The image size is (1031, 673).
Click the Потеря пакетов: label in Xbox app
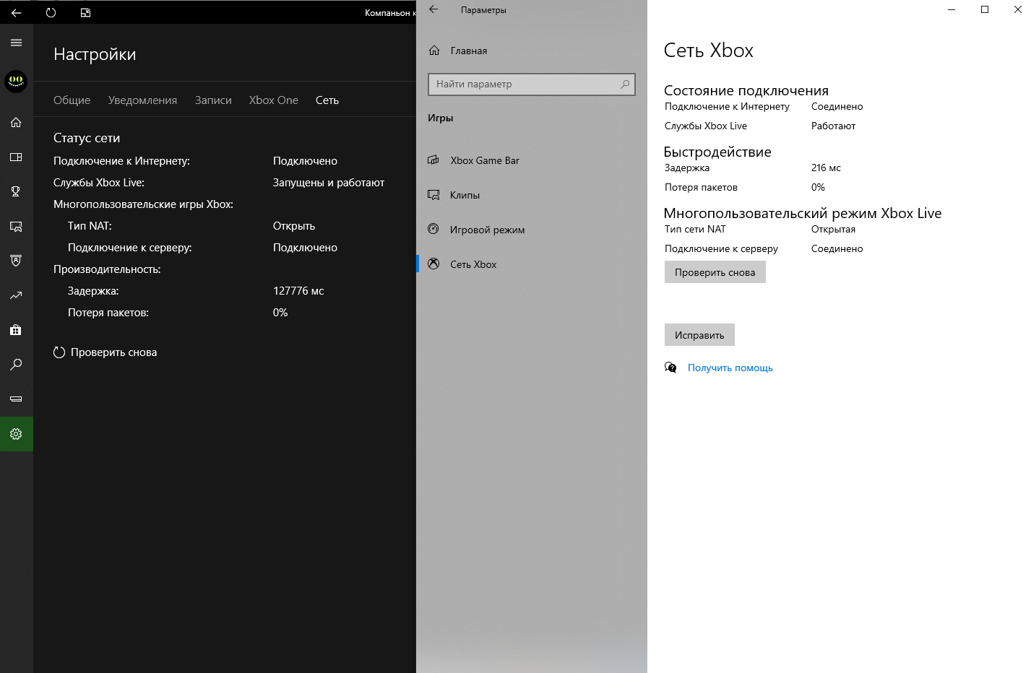click(x=108, y=313)
